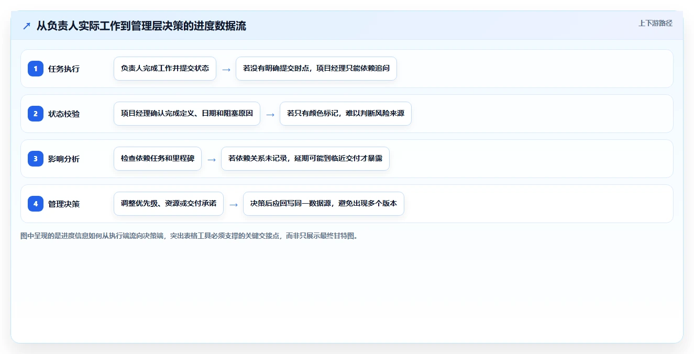Click the 负责人完成工作并提交状态 box

coord(165,69)
